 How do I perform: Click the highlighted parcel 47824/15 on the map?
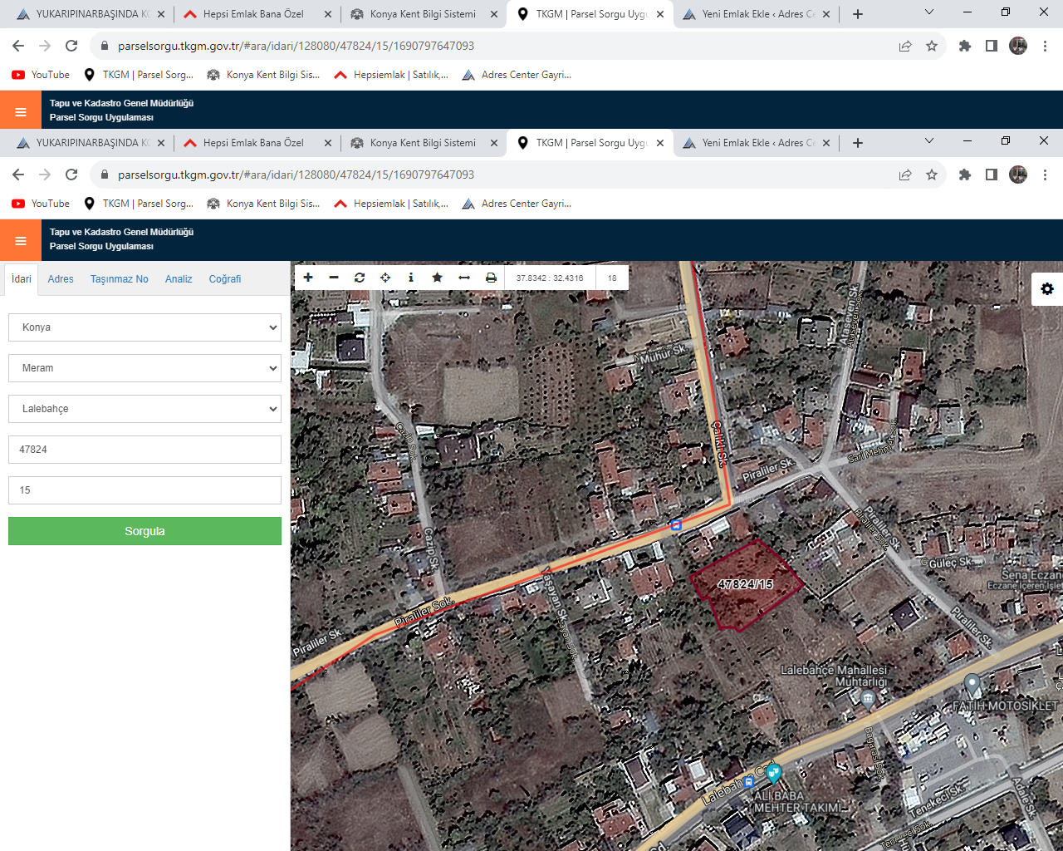(x=746, y=585)
